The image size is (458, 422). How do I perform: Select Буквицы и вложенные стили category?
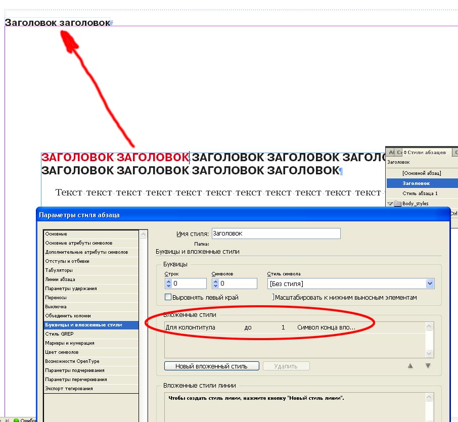click(x=91, y=325)
